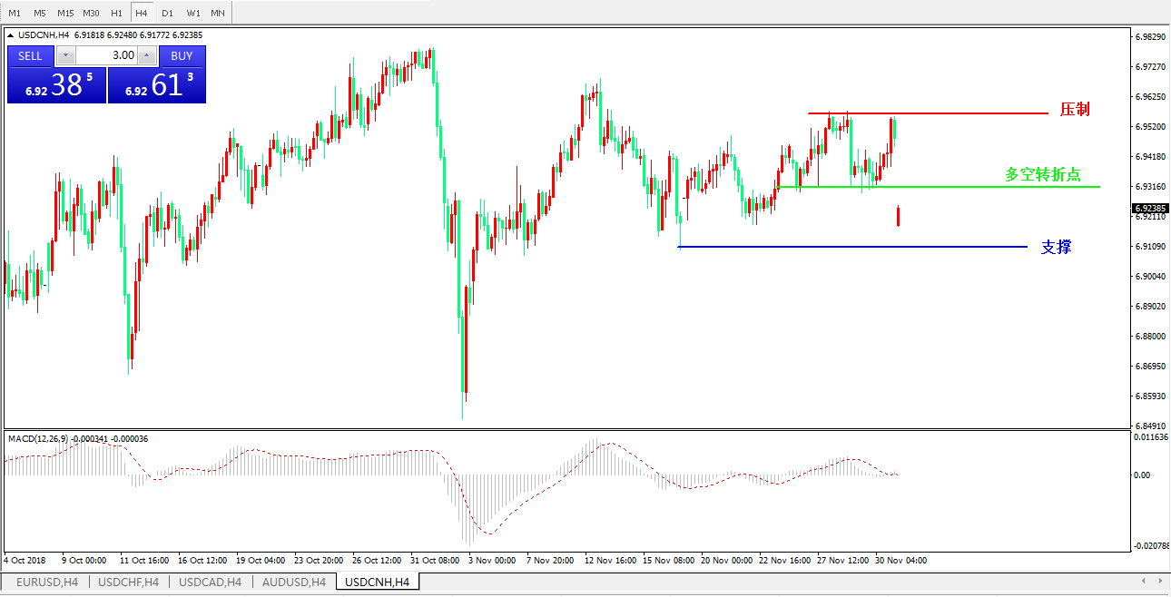Screen dimensions: 1171x597
Task: Change timeframe to H1
Action: click(116, 13)
